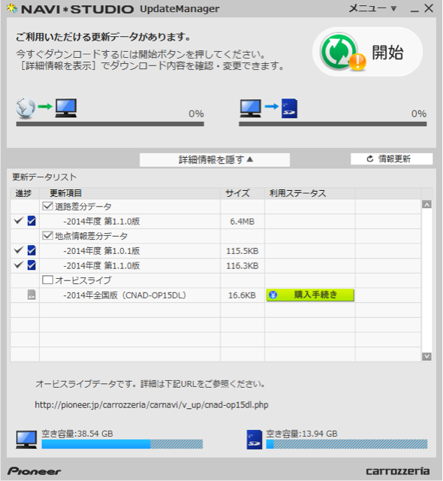The width and height of the screenshot is (443, 481).
Task: Open the pioneer.jp cnad-op15dl.php URL
Action: (152, 405)
